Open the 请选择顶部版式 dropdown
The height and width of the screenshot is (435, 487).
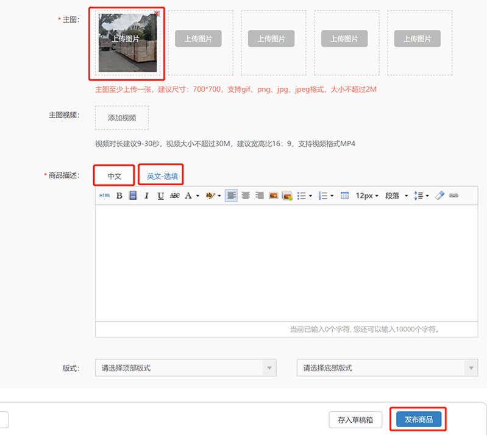coord(185,368)
